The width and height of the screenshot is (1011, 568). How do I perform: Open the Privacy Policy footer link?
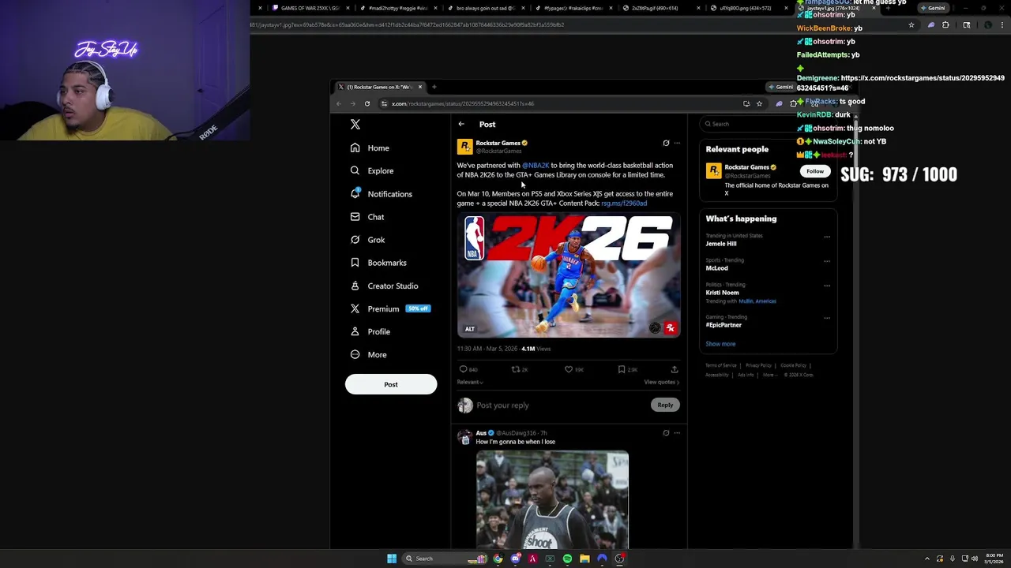click(758, 365)
